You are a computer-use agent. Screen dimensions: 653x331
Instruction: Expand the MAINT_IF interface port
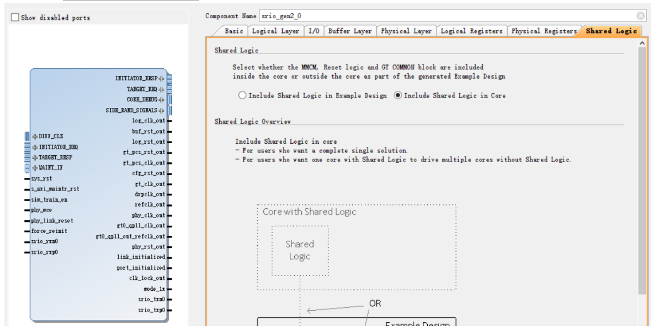[35, 168]
